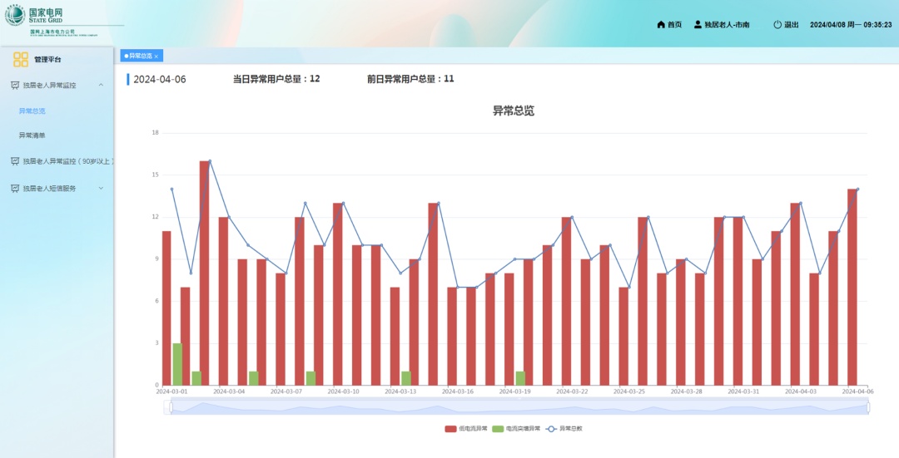The height and width of the screenshot is (458, 899).
Task: Select the 异常总览 sidebar item
Action: (32, 111)
